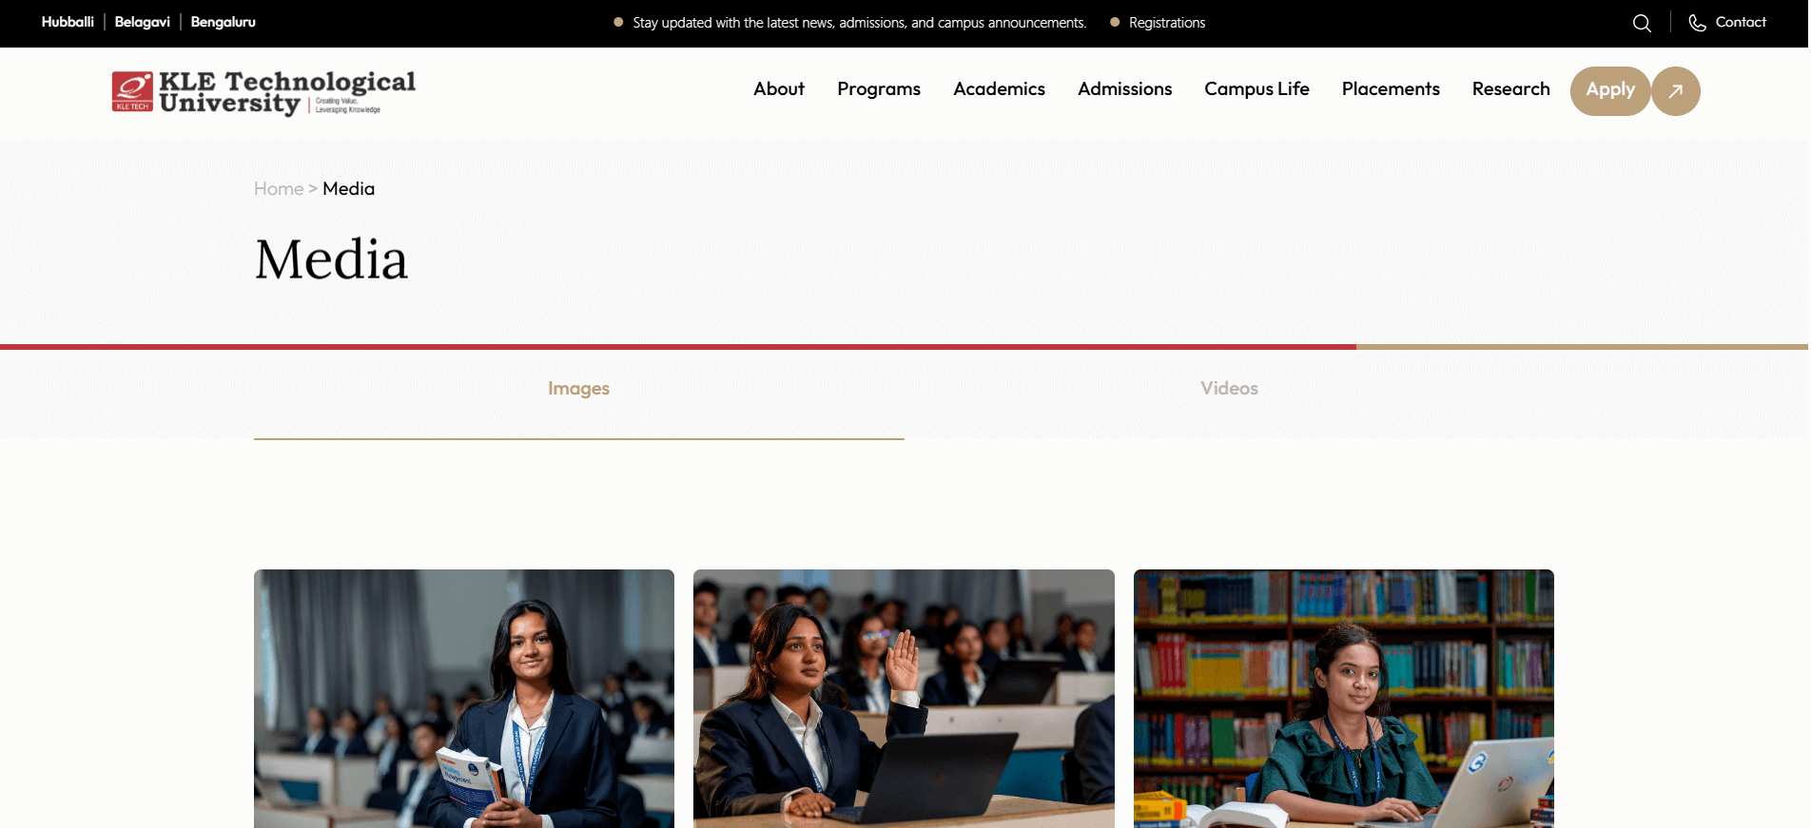Viewport: 1811px width, 828px height.
Task: Open the Research menu
Action: tap(1510, 89)
